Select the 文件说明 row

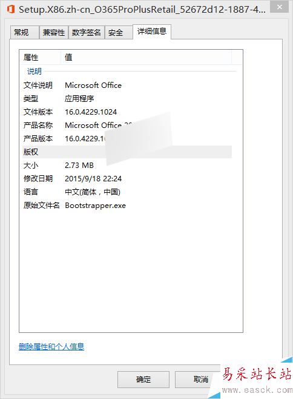coord(127,85)
